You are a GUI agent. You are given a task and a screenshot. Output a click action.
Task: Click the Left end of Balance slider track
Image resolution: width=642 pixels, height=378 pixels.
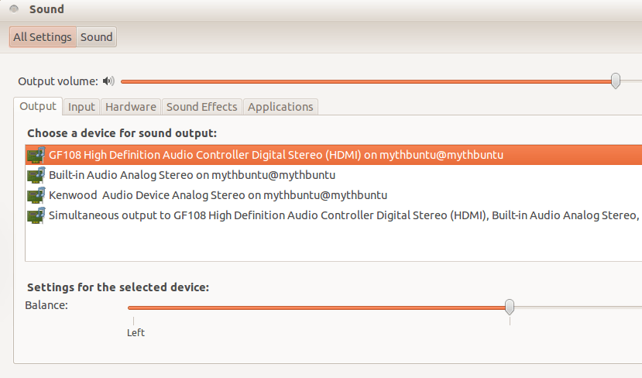click(130, 308)
